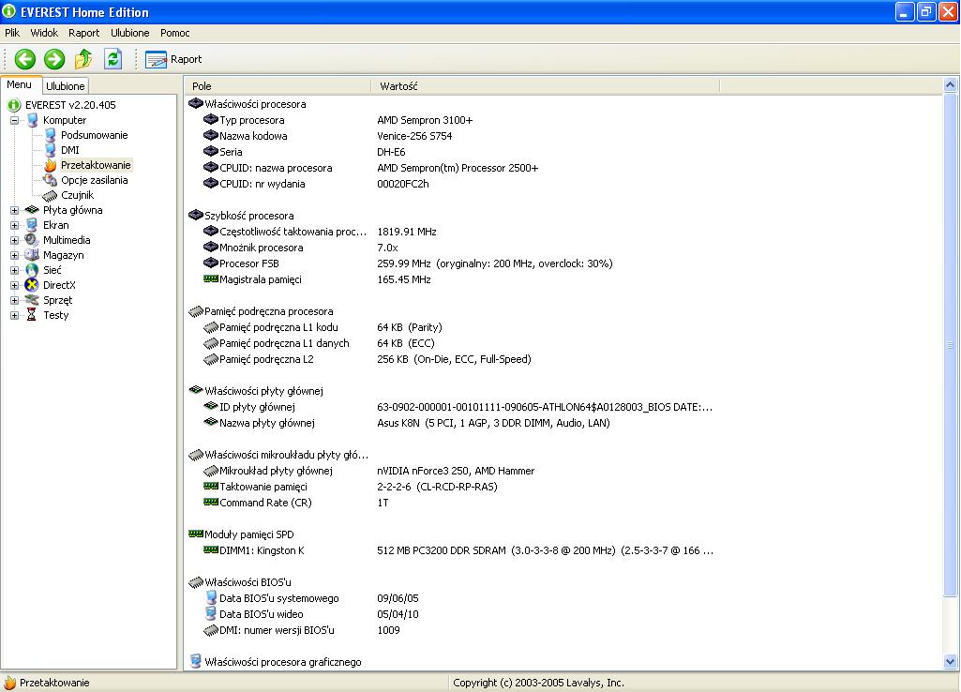The width and height of the screenshot is (961, 692).
Task: Click Właściwości procesora graficznego header icon
Action: (x=196, y=661)
